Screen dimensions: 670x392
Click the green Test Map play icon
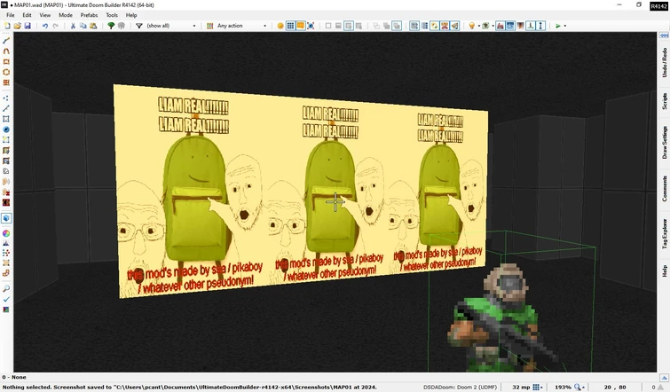(x=558, y=26)
